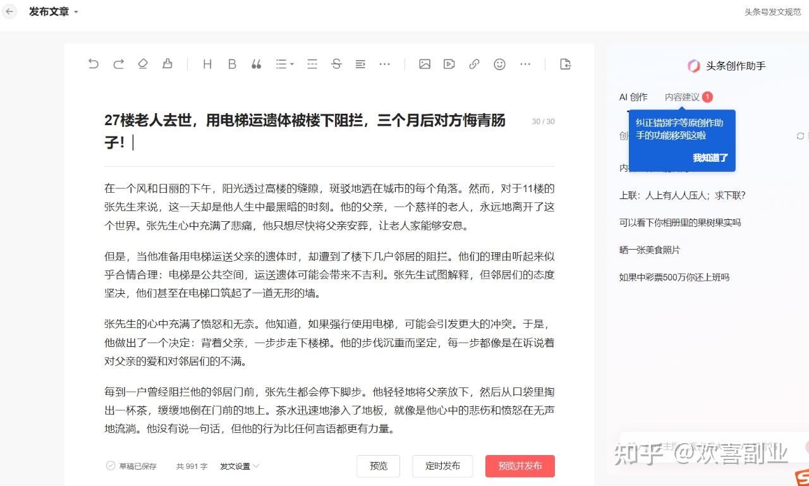Screen dimensions: 809x486
Task: Click the import document icon
Action: tap(566, 64)
